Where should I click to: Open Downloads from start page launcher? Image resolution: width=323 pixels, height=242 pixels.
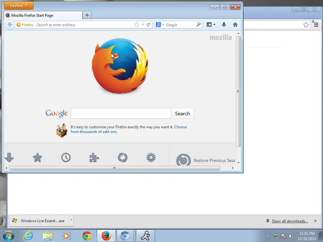9,158
